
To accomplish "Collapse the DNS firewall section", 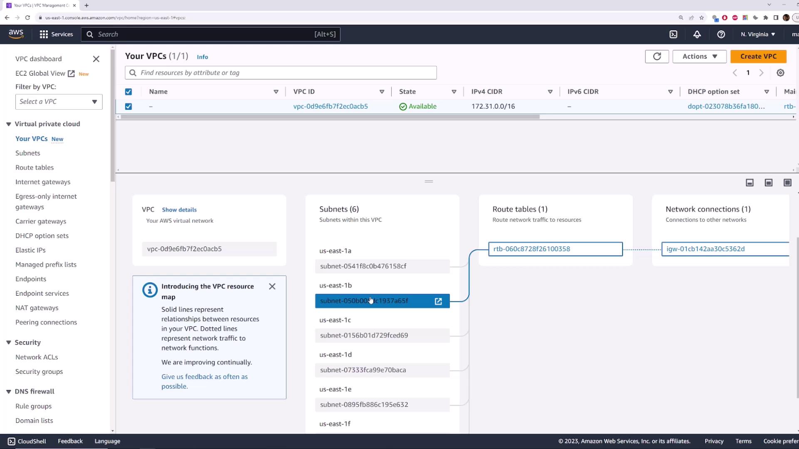I will click(x=8, y=392).
